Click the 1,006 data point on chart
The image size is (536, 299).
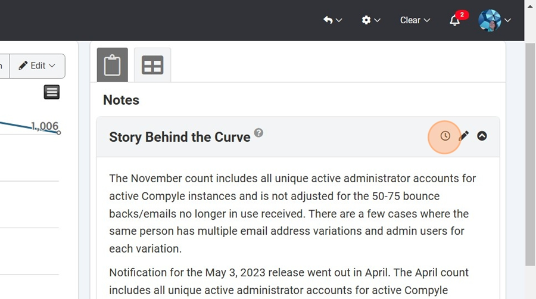[59, 133]
